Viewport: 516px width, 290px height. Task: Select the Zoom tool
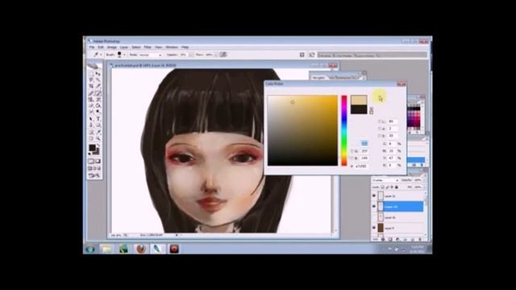coord(98,139)
